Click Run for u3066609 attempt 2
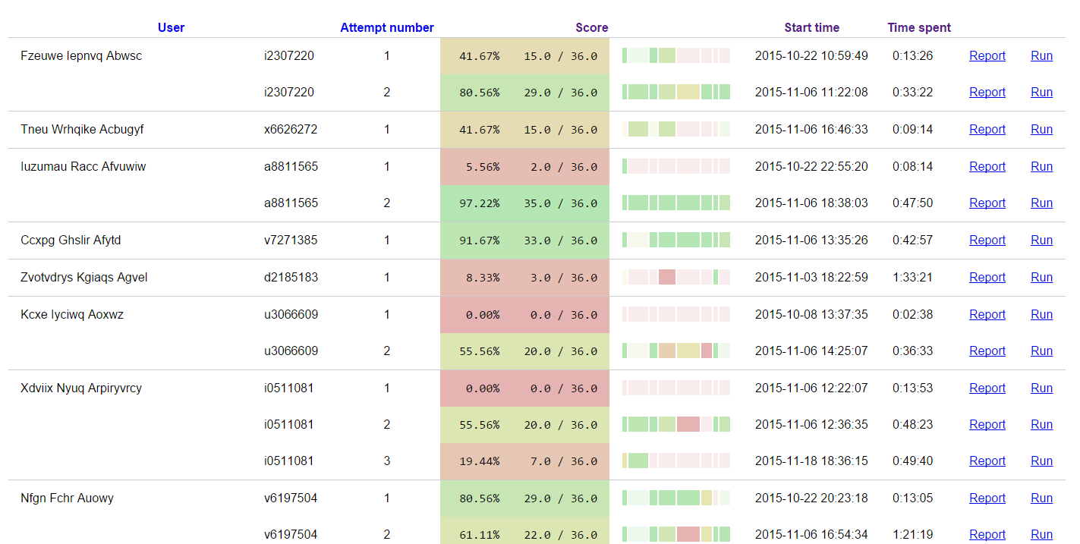The image size is (1080, 544). (x=1041, y=351)
